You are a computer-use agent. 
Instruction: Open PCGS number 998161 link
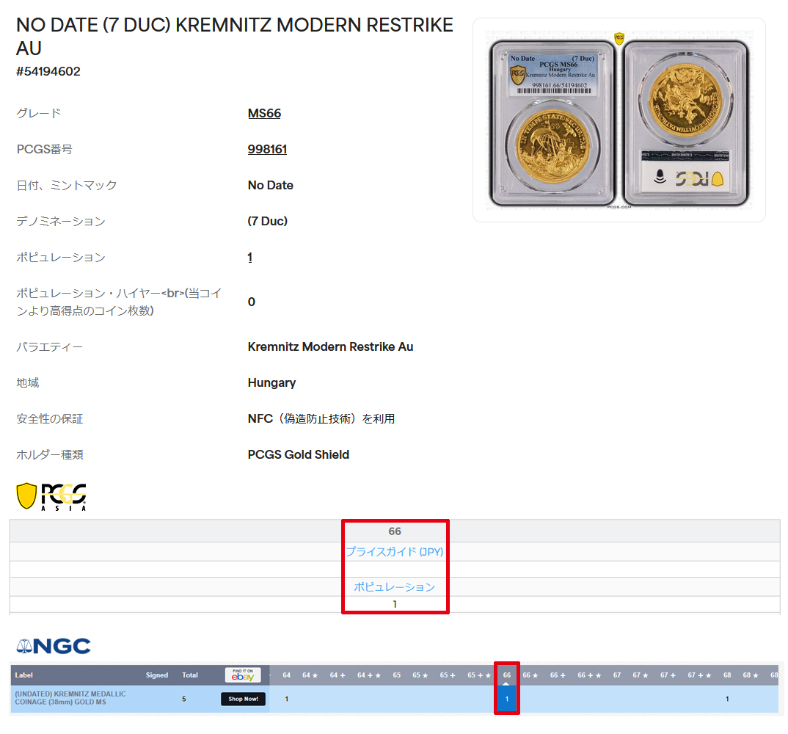pos(267,149)
